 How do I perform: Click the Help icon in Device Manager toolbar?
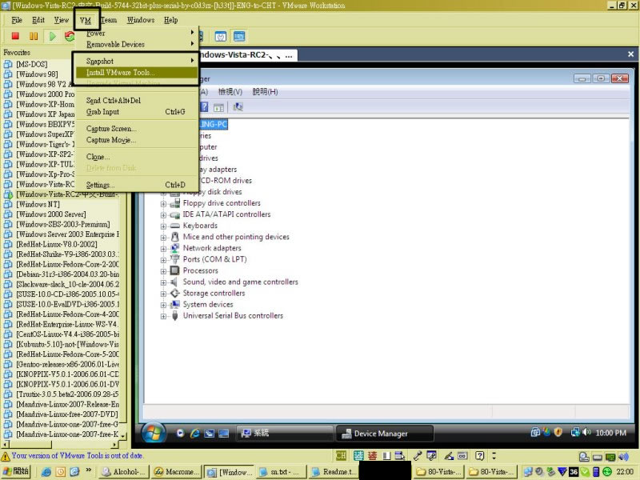[x=204, y=107]
